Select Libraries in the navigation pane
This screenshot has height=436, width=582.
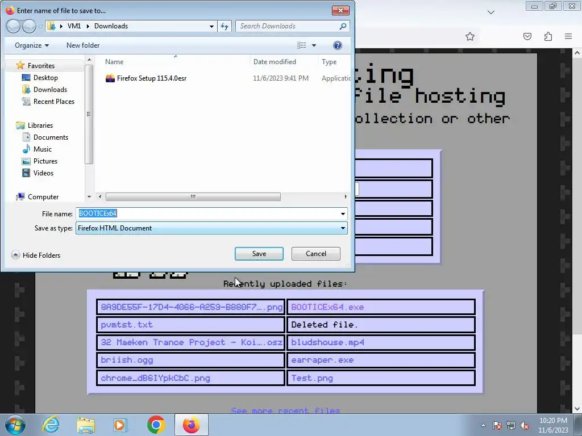point(40,125)
